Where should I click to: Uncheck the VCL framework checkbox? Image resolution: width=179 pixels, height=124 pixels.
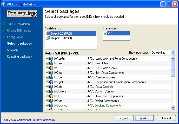click(x=105, y=33)
